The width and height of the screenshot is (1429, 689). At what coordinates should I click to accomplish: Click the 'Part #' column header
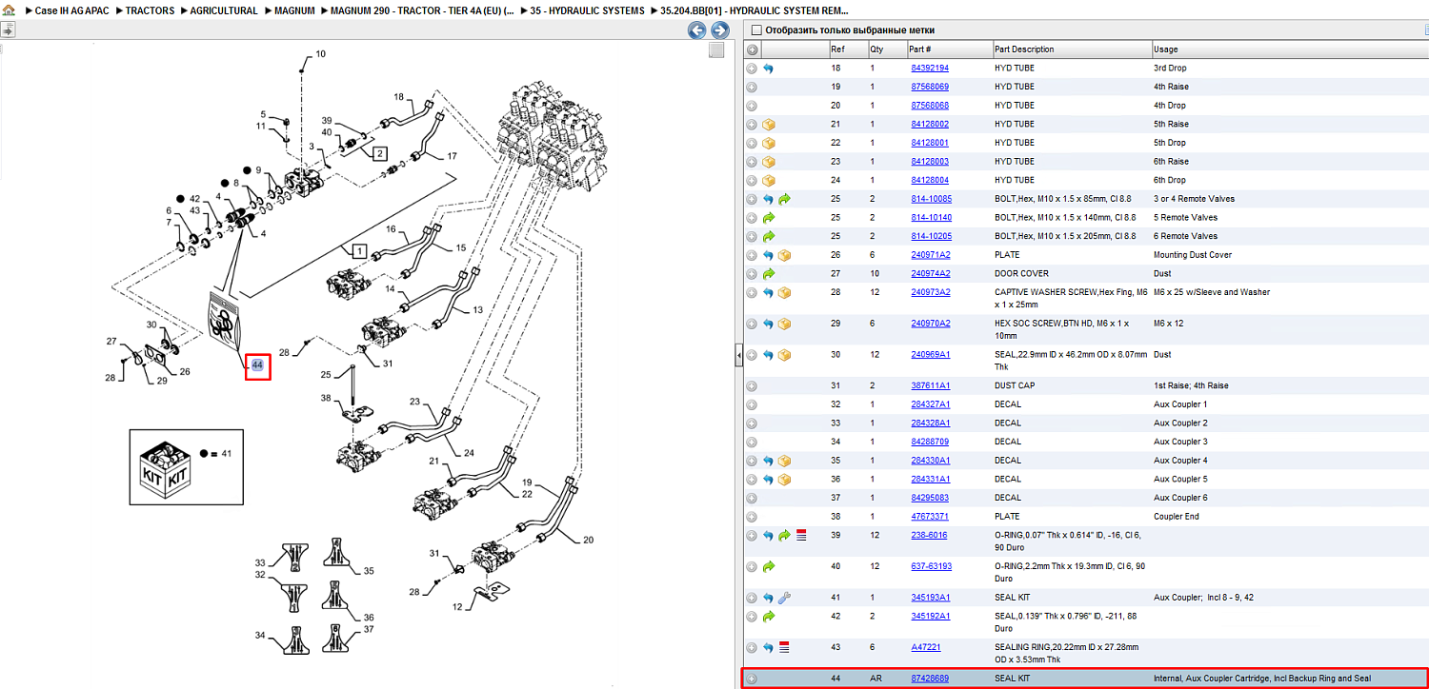(920, 49)
